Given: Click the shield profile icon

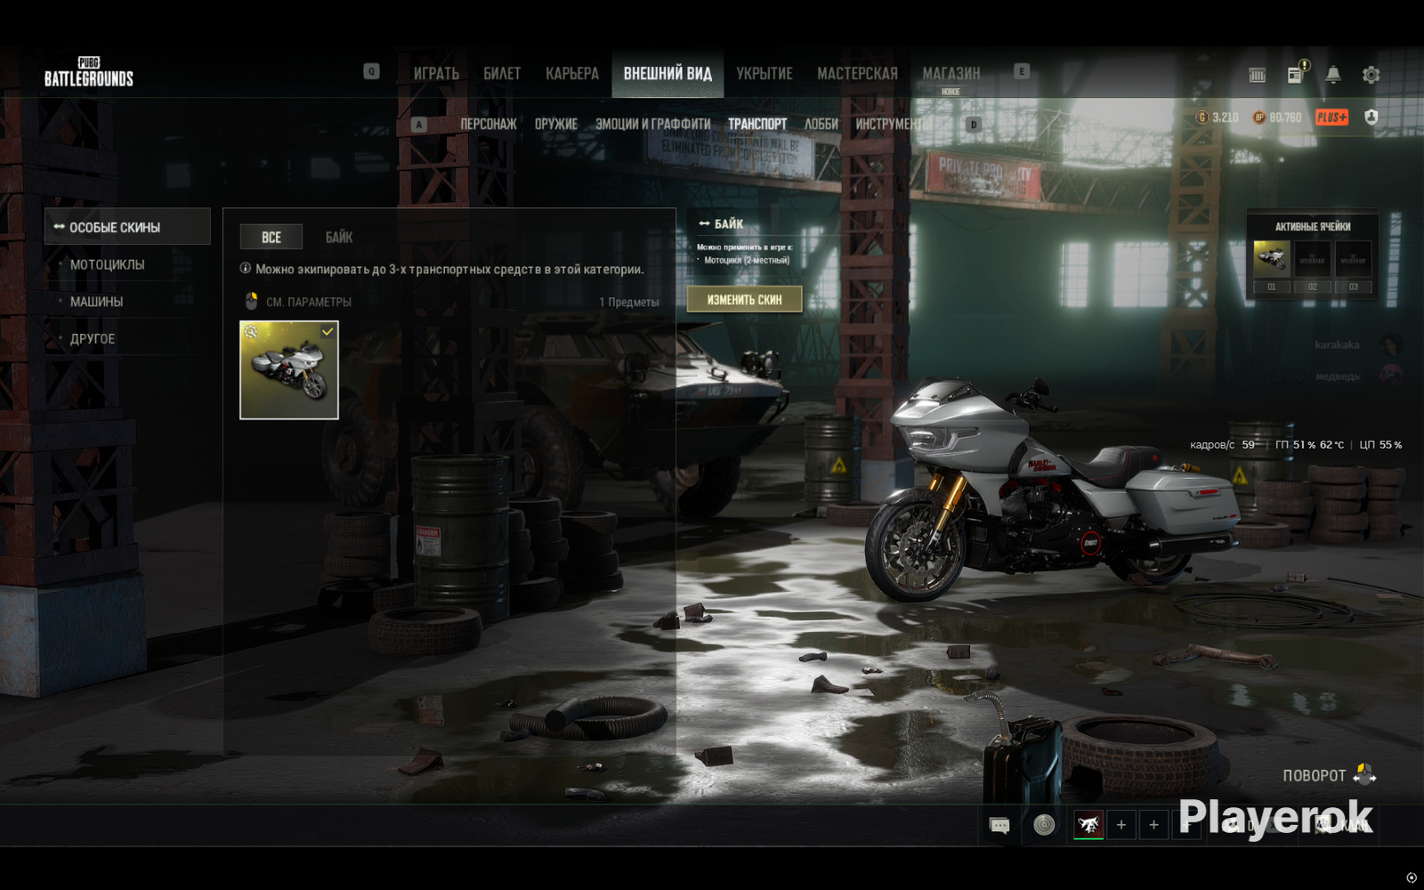Looking at the screenshot, I should [1371, 117].
